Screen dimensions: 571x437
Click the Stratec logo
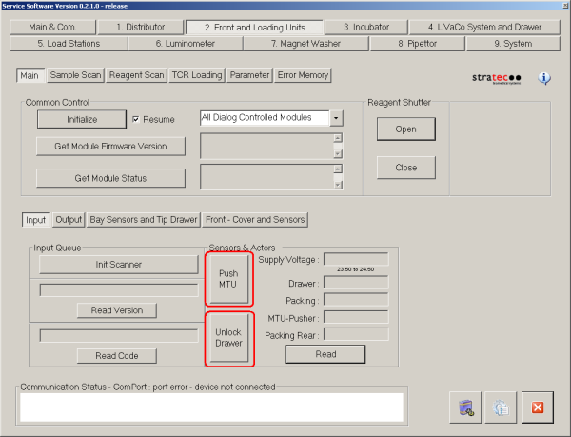coord(499,79)
